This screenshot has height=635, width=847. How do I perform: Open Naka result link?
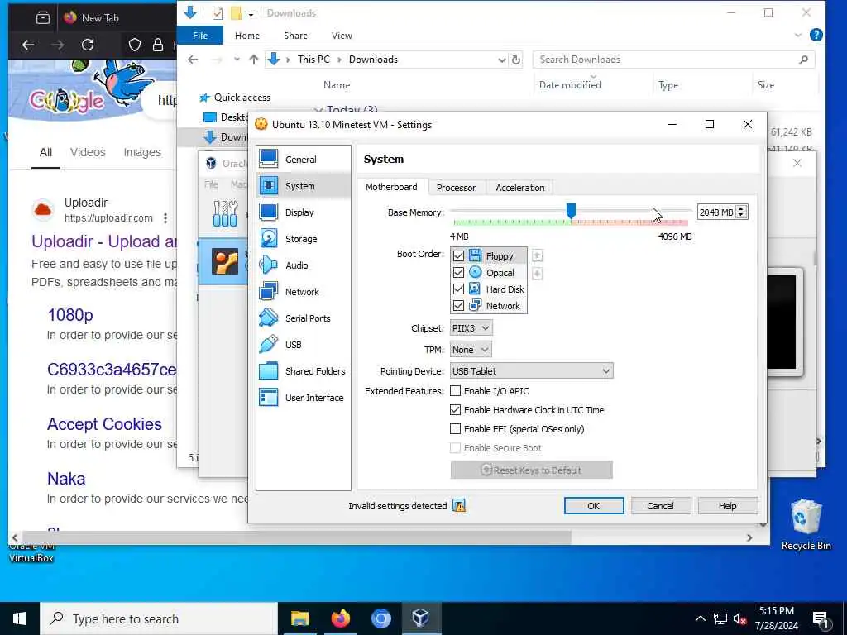66,479
